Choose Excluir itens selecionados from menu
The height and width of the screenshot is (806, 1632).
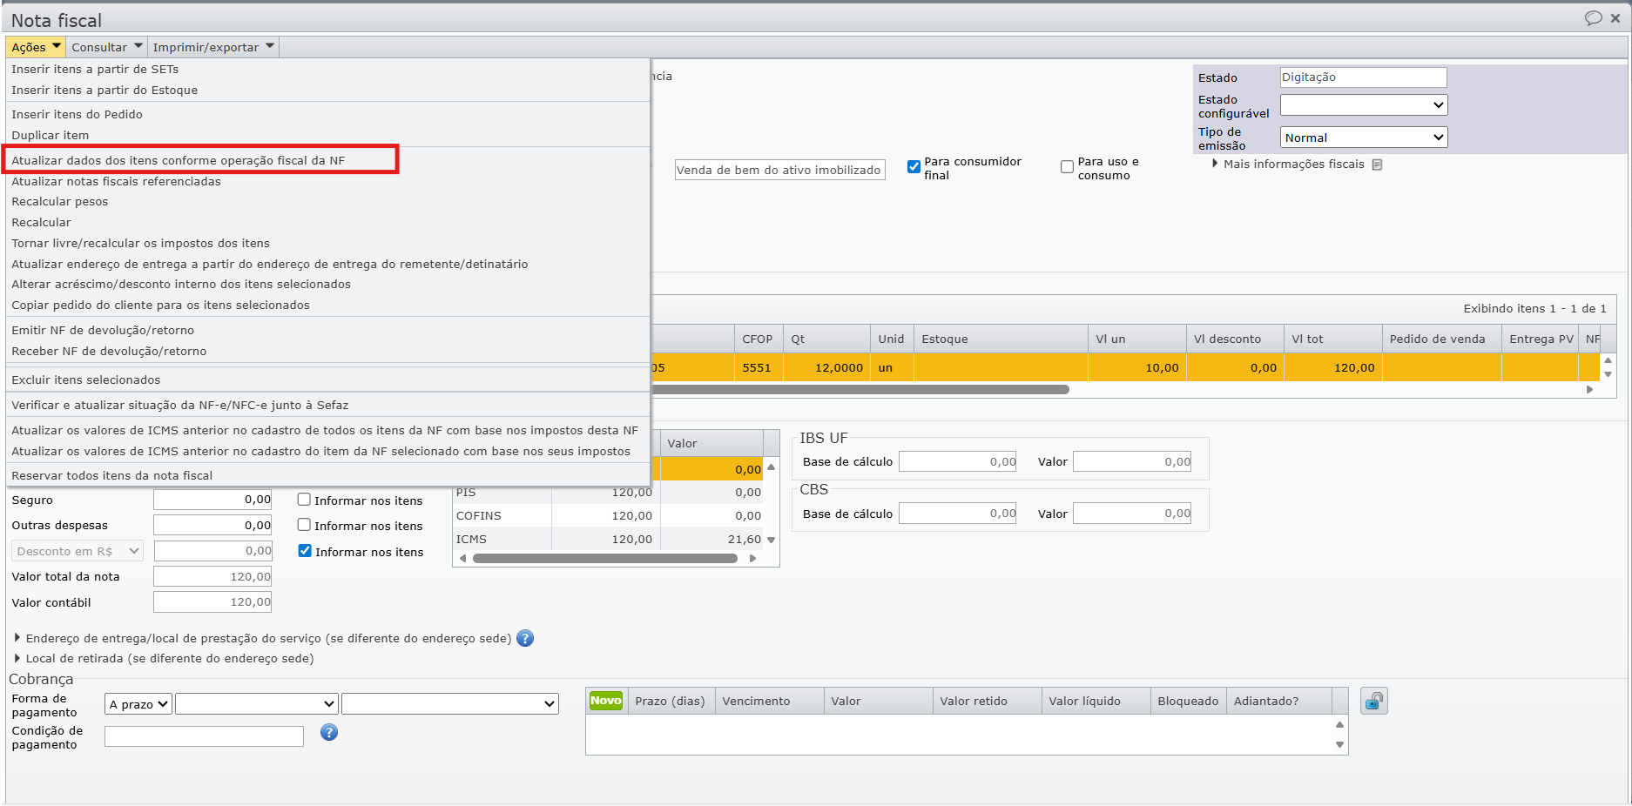(x=85, y=379)
